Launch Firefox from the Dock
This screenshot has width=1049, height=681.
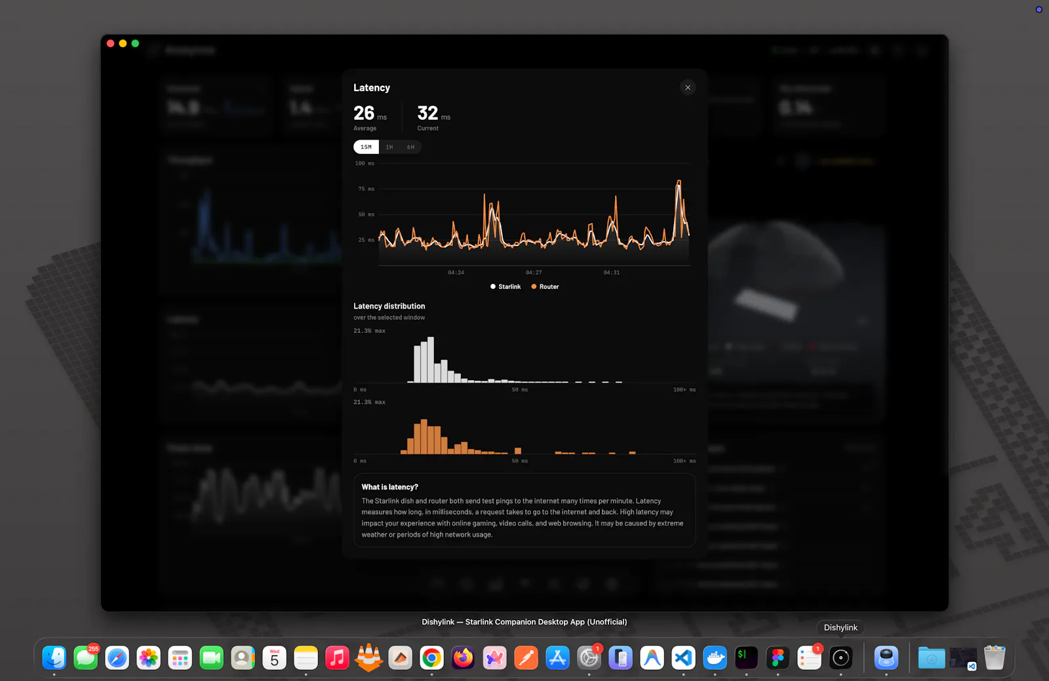pos(464,657)
